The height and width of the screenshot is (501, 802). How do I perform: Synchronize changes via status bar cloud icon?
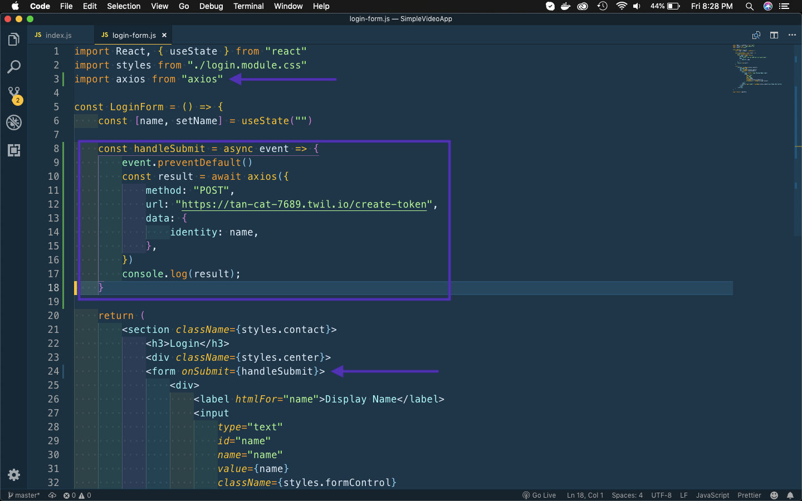tap(52, 495)
